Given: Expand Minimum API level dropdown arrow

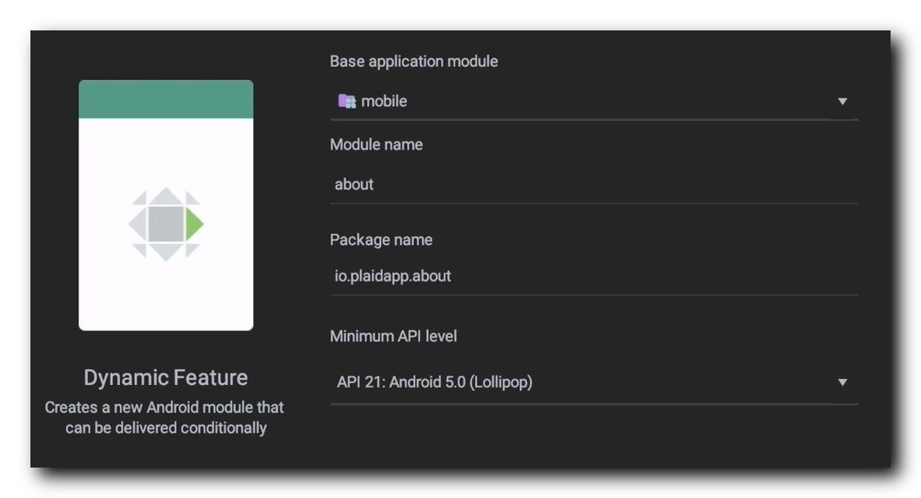Looking at the screenshot, I should point(842,382).
